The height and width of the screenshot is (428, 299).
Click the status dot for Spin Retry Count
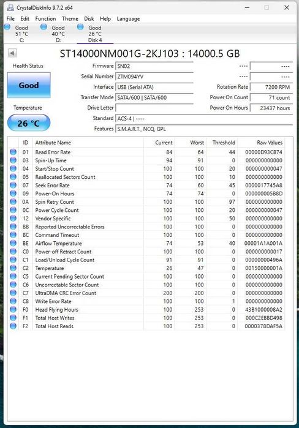pos(13,201)
